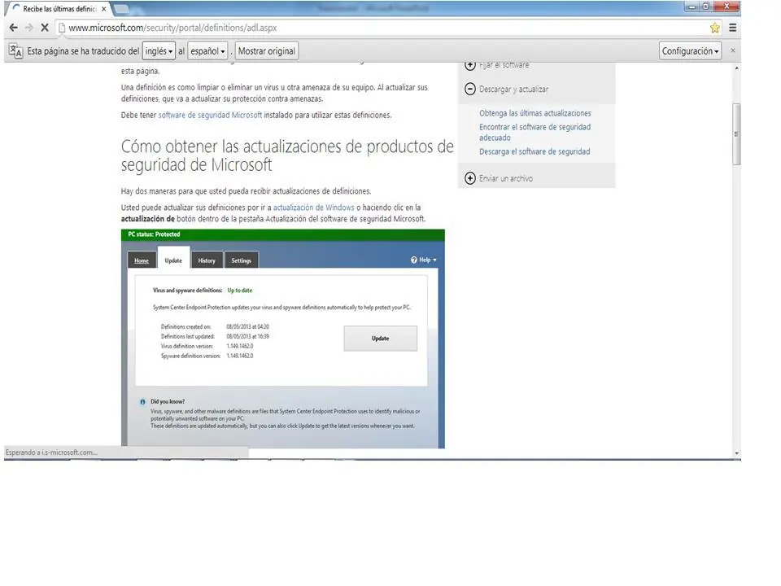Viewport: 781px width, 586px height.
Task: Click the translate icon in the bar
Action: coord(15,50)
